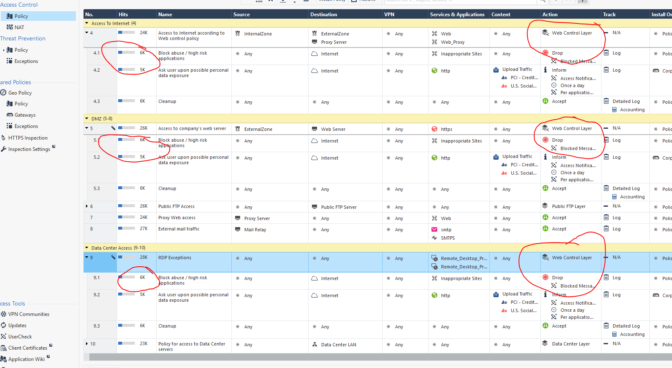Open NAT under Access Control
Screen dimensions: 672x368
coord(19,27)
